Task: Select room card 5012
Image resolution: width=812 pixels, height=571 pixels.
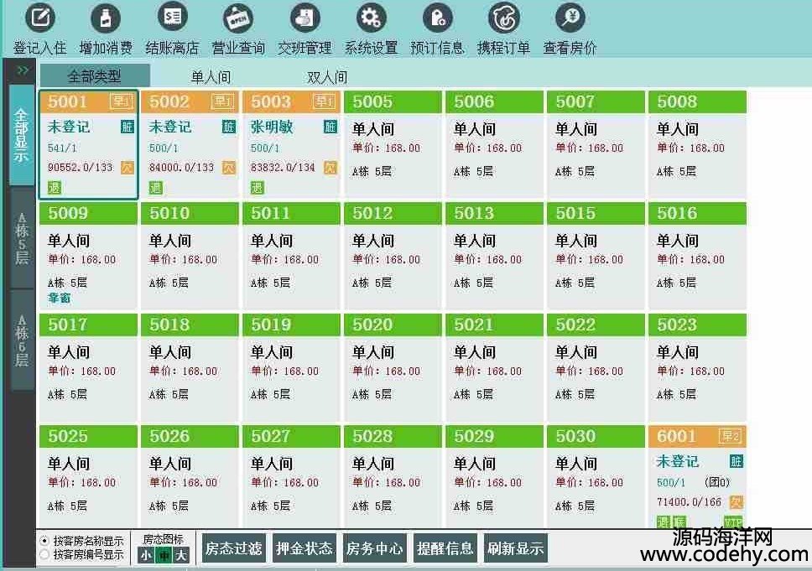Action: tap(393, 256)
